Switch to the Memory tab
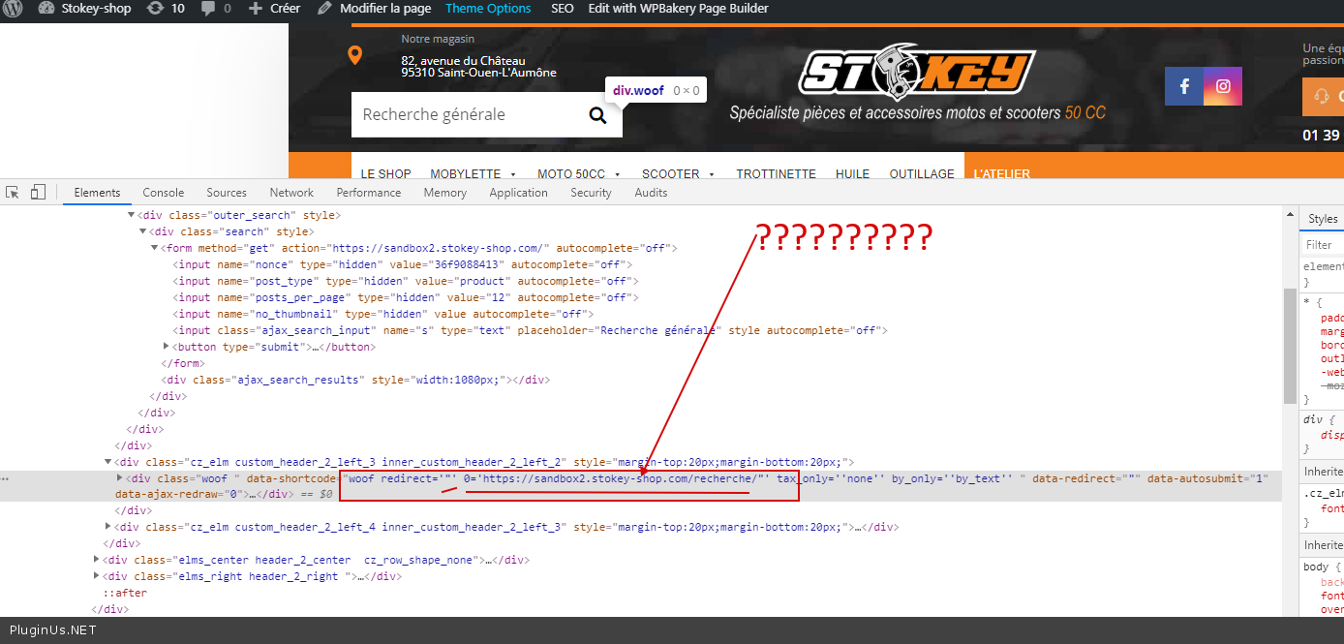 pyautogui.click(x=445, y=193)
